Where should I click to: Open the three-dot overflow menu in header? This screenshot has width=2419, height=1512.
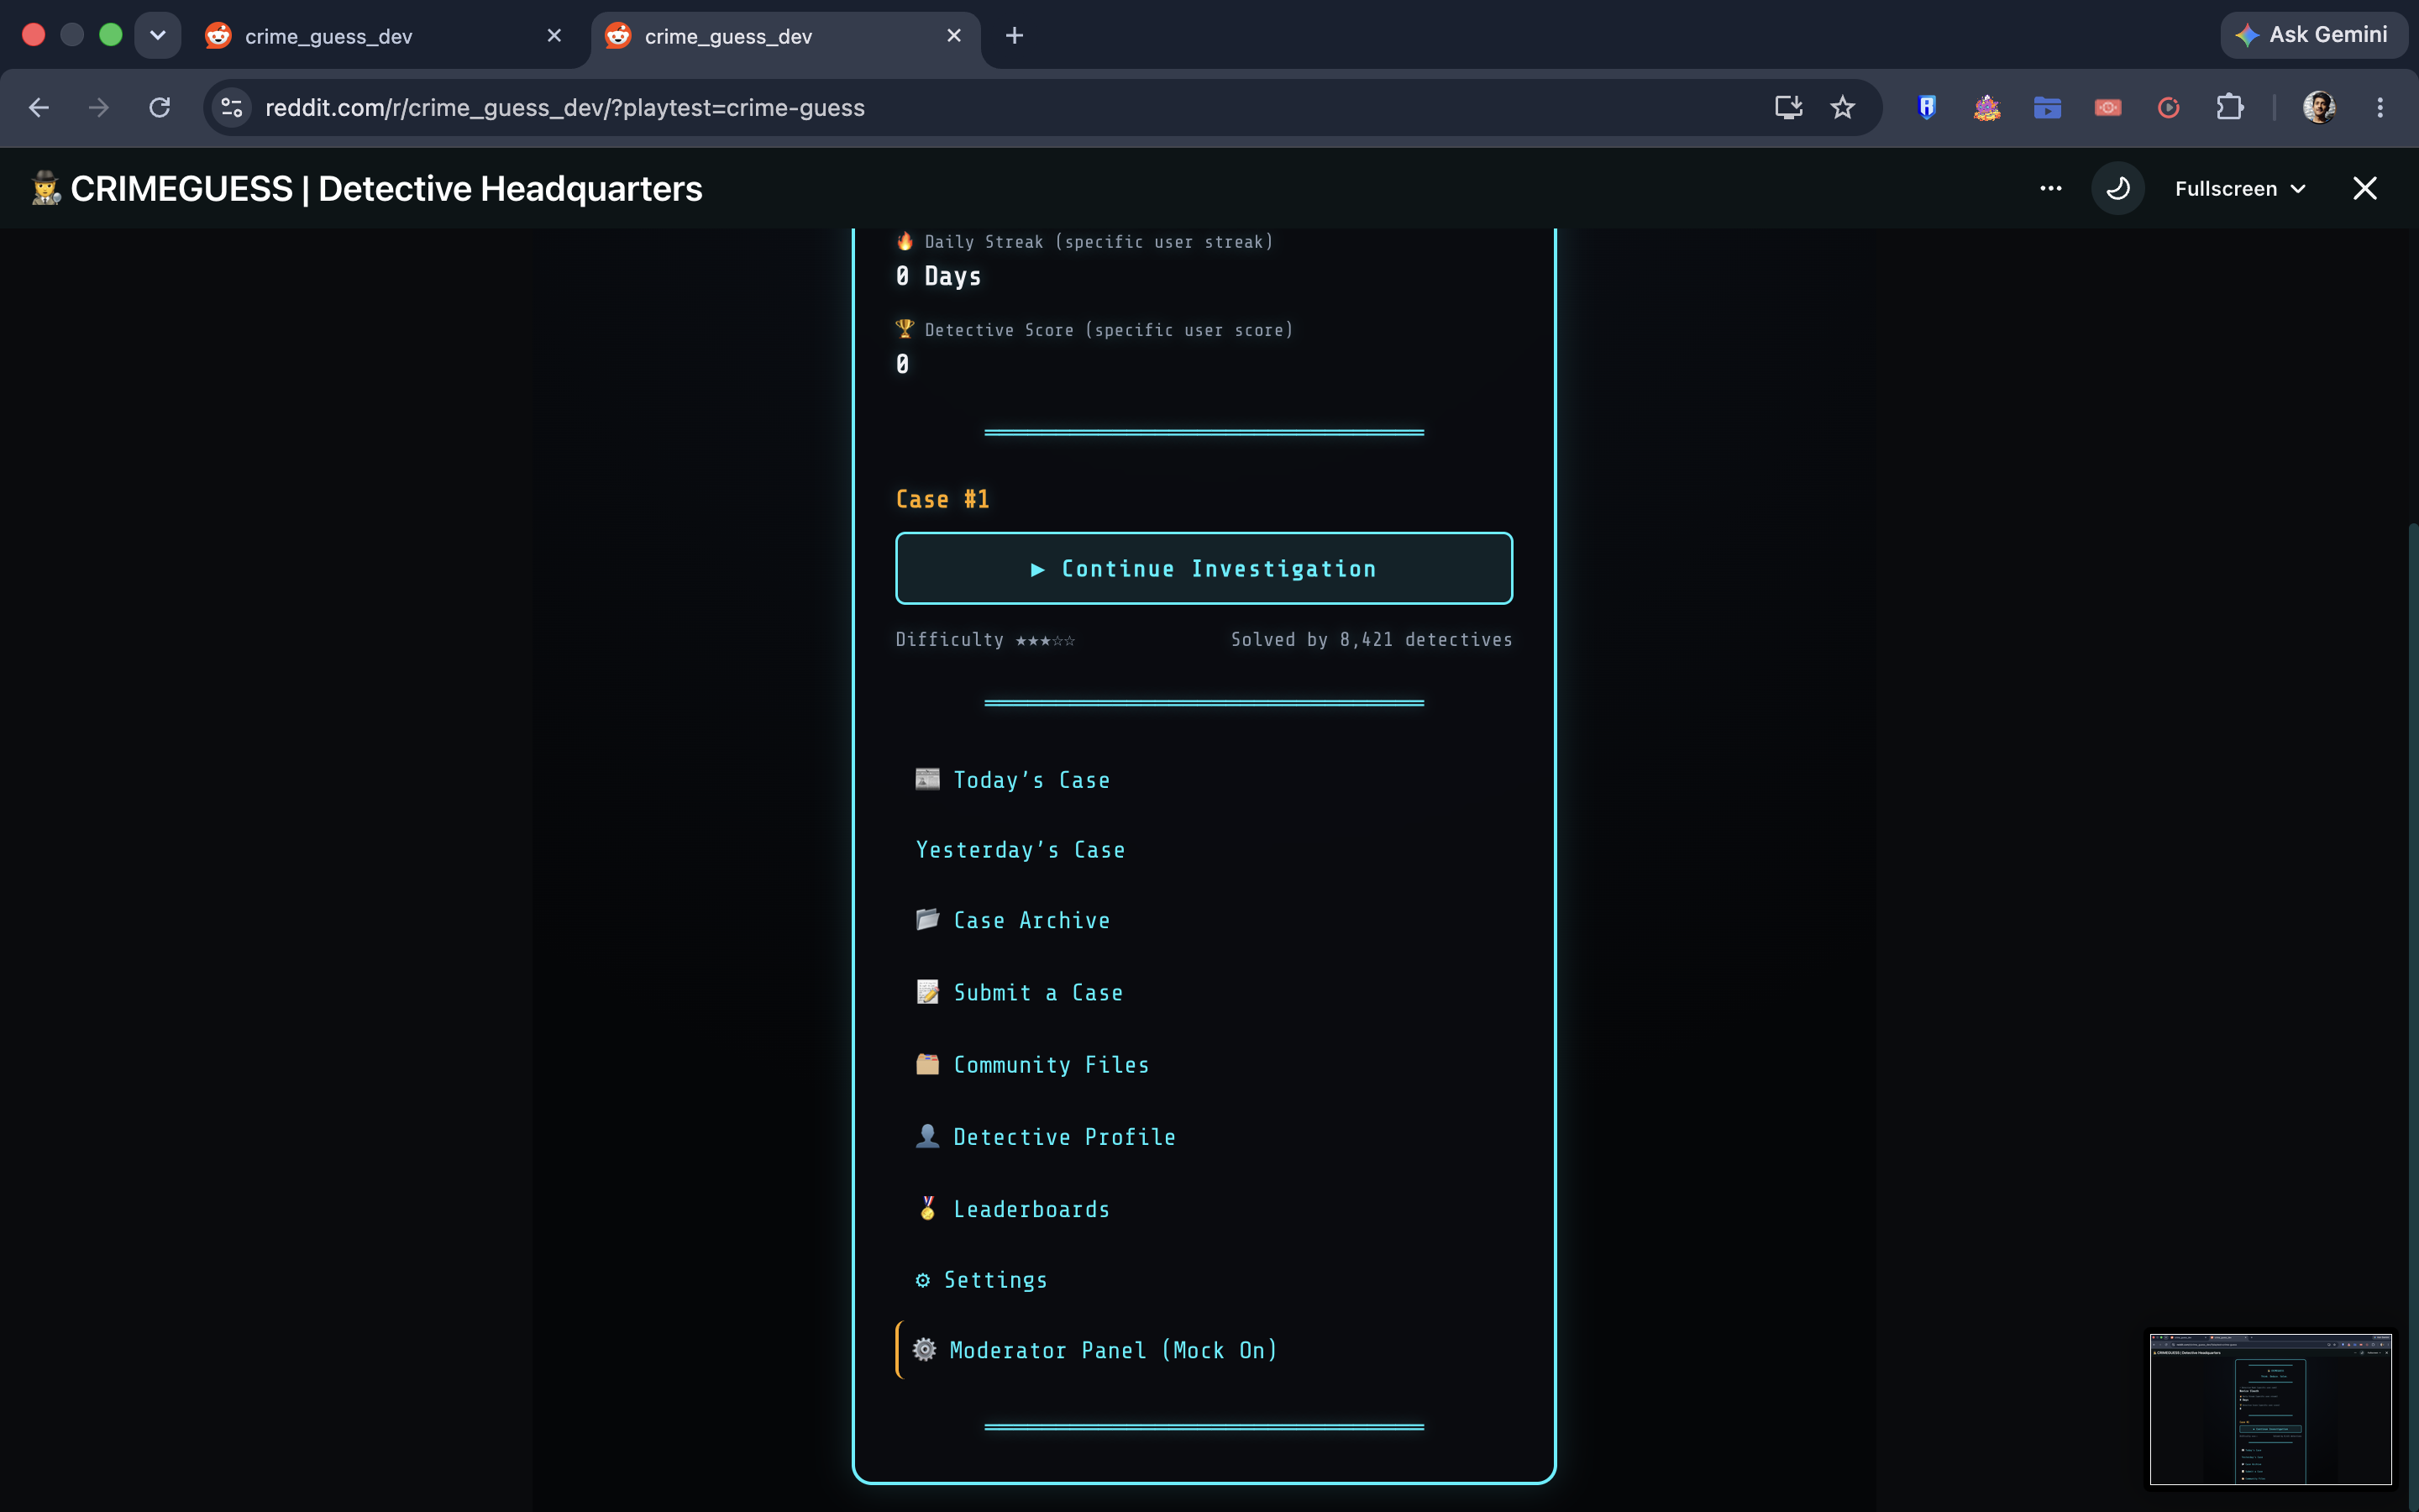coord(2050,188)
